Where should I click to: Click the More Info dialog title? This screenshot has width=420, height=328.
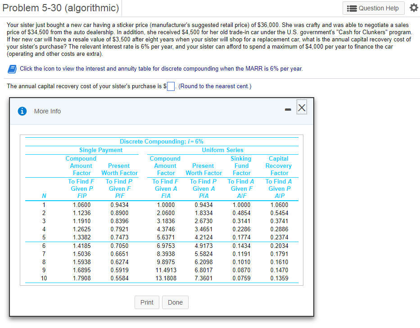47,111
